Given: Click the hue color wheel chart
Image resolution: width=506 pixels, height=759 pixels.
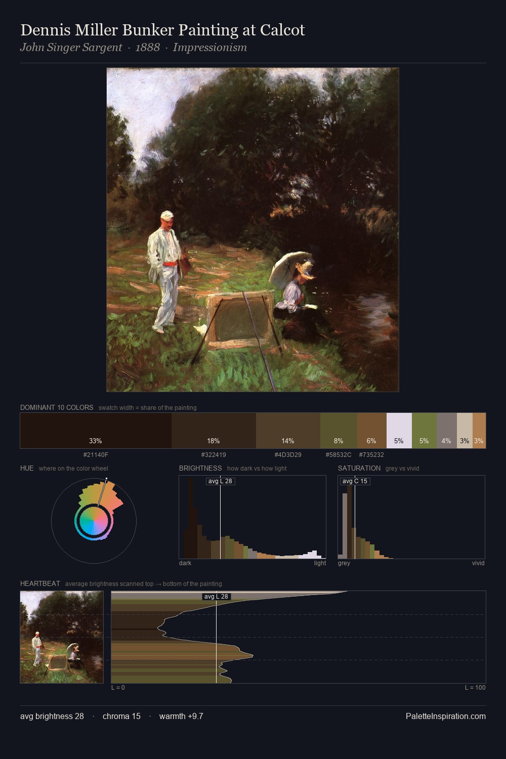Looking at the screenshot, I should [x=94, y=520].
